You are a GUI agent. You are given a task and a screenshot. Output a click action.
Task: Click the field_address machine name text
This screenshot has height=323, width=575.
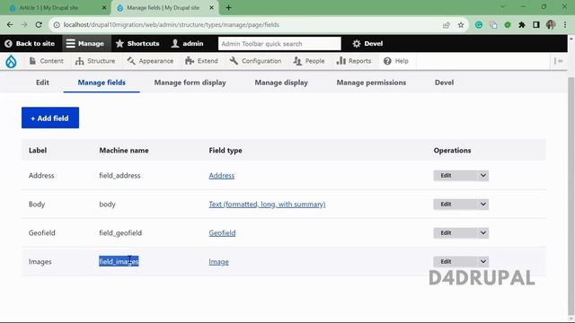point(119,176)
